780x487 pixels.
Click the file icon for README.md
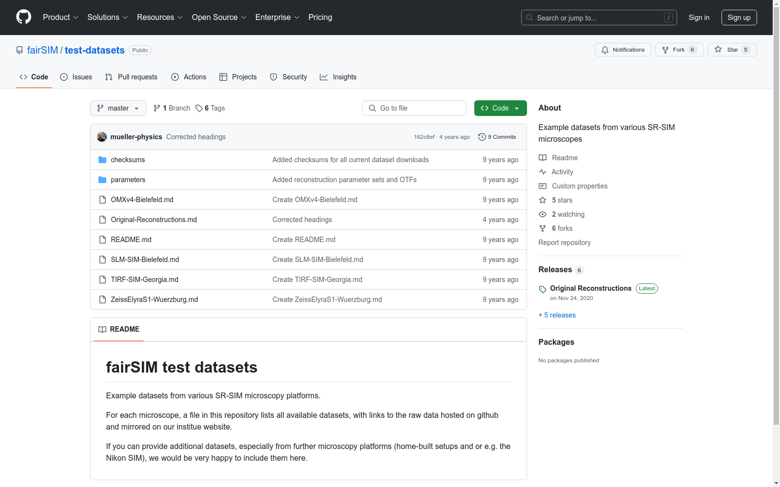pos(102,240)
